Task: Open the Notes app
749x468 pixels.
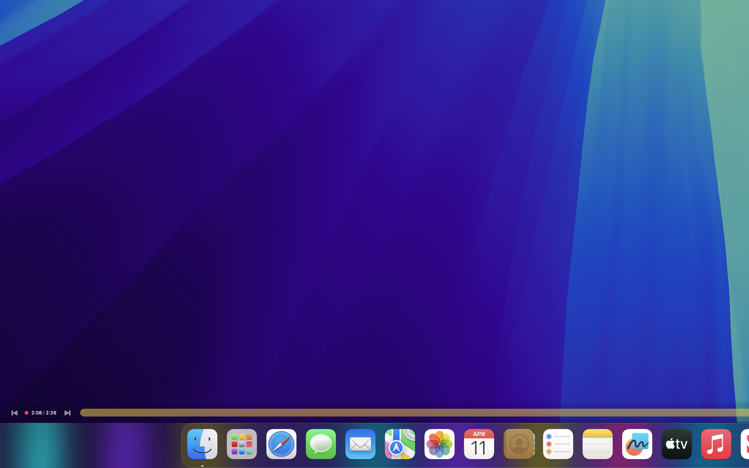Action: tap(597, 444)
